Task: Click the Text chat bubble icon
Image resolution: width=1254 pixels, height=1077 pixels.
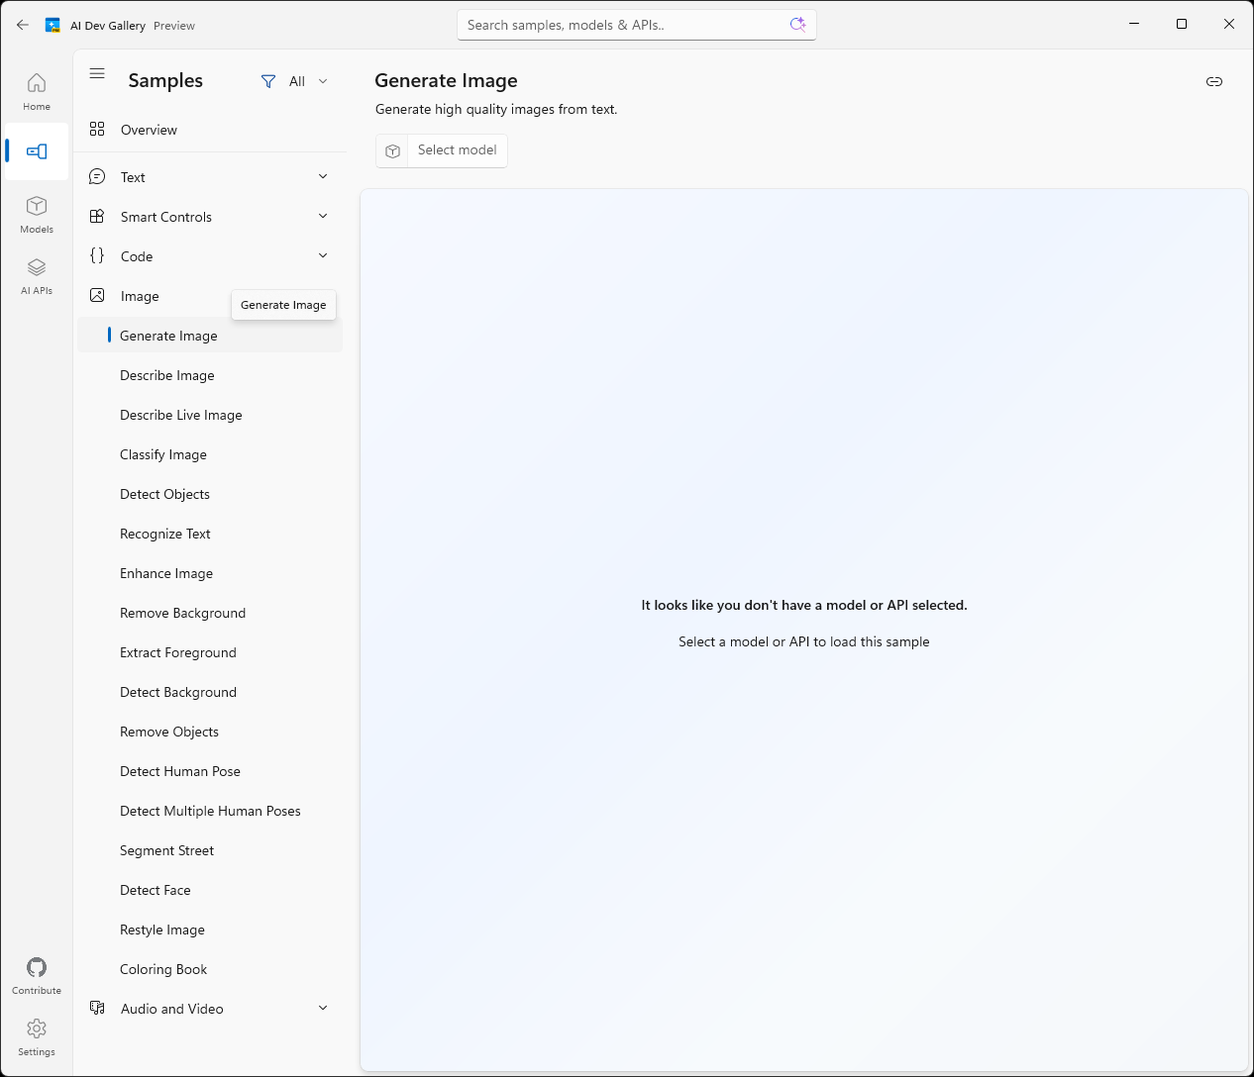Action: tap(97, 176)
